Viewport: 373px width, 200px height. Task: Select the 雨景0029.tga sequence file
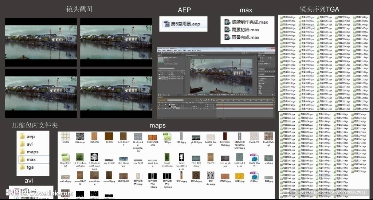tap(307, 28)
